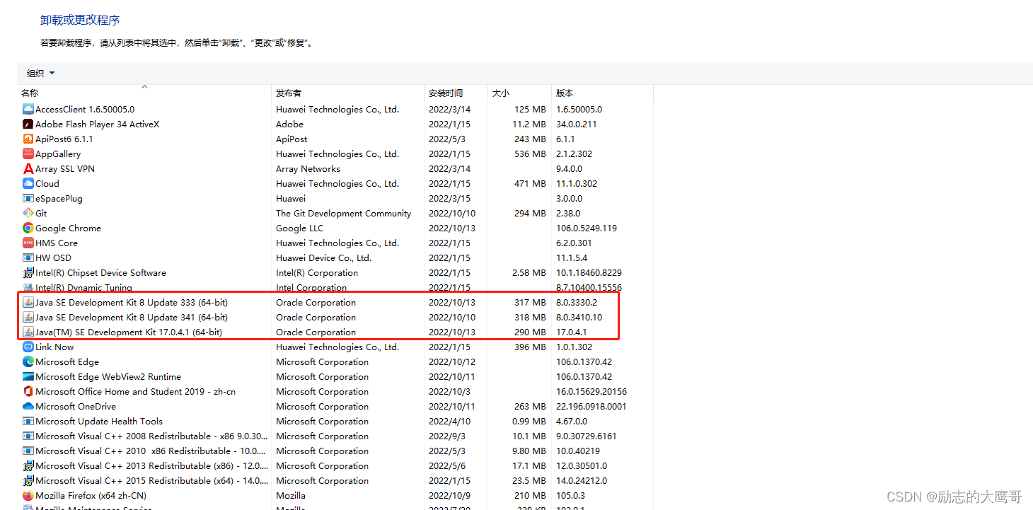Click the HW OSD program icon
This screenshot has width=1033, height=510.
28,257
